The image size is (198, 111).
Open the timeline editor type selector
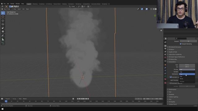tap(2, 99)
